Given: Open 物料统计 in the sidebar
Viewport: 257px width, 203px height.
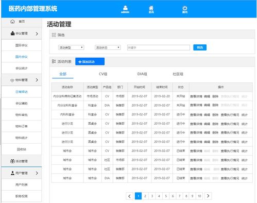Looking at the screenshot, I should coord(22,138).
